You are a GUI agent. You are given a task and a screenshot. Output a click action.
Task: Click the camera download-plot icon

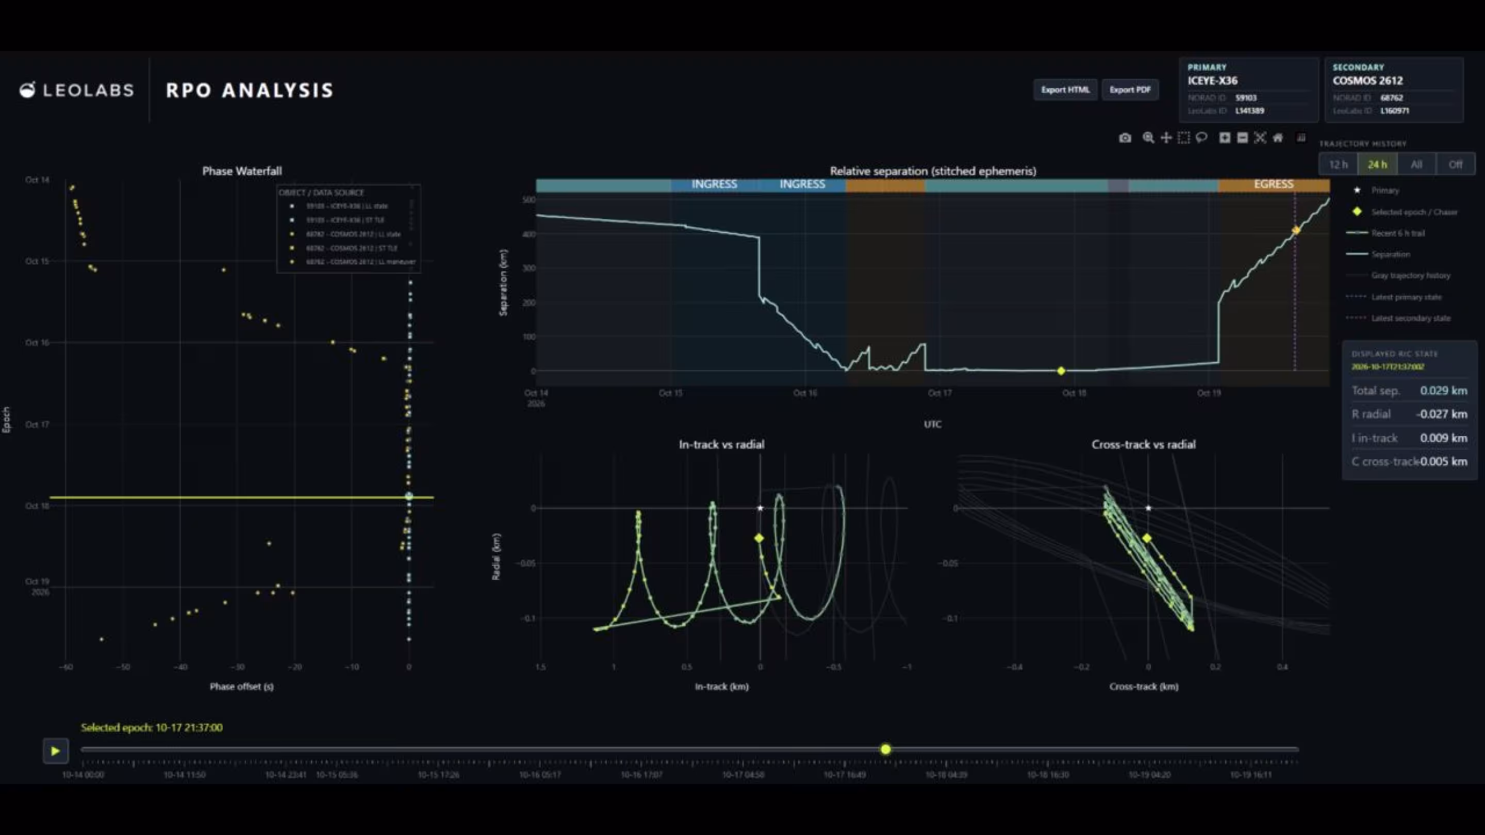1125,138
